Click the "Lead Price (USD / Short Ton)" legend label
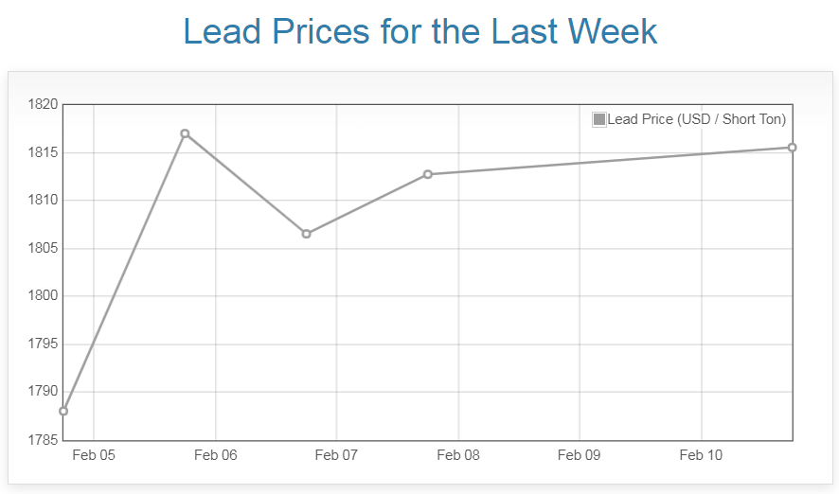 click(x=696, y=119)
